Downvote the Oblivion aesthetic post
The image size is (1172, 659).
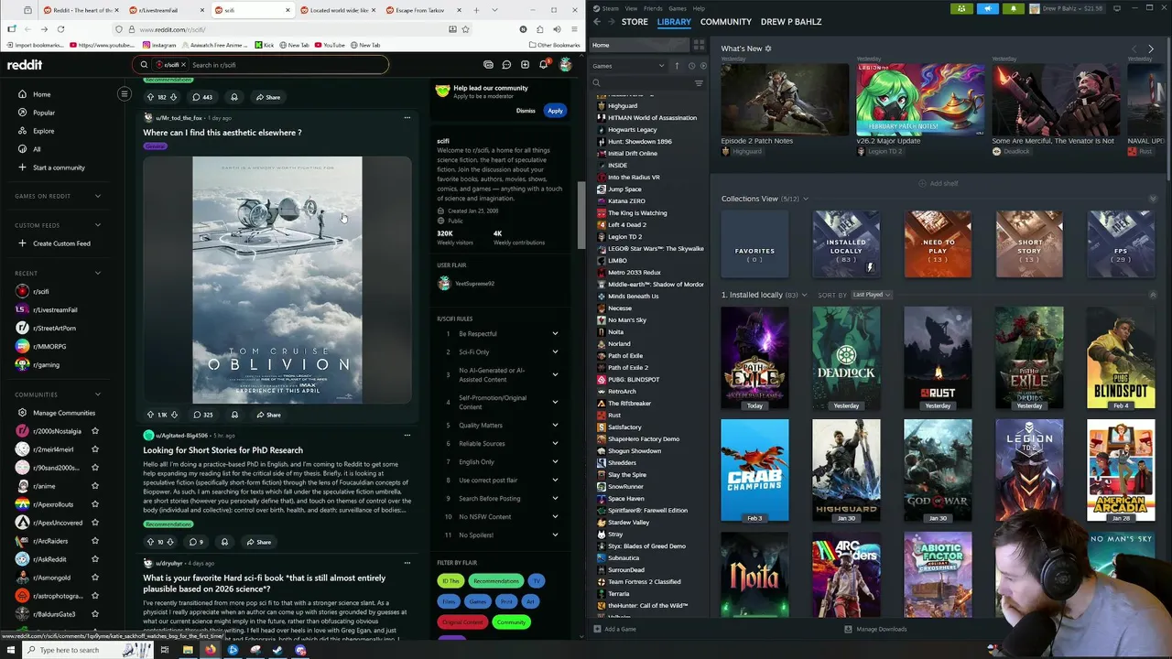click(174, 415)
